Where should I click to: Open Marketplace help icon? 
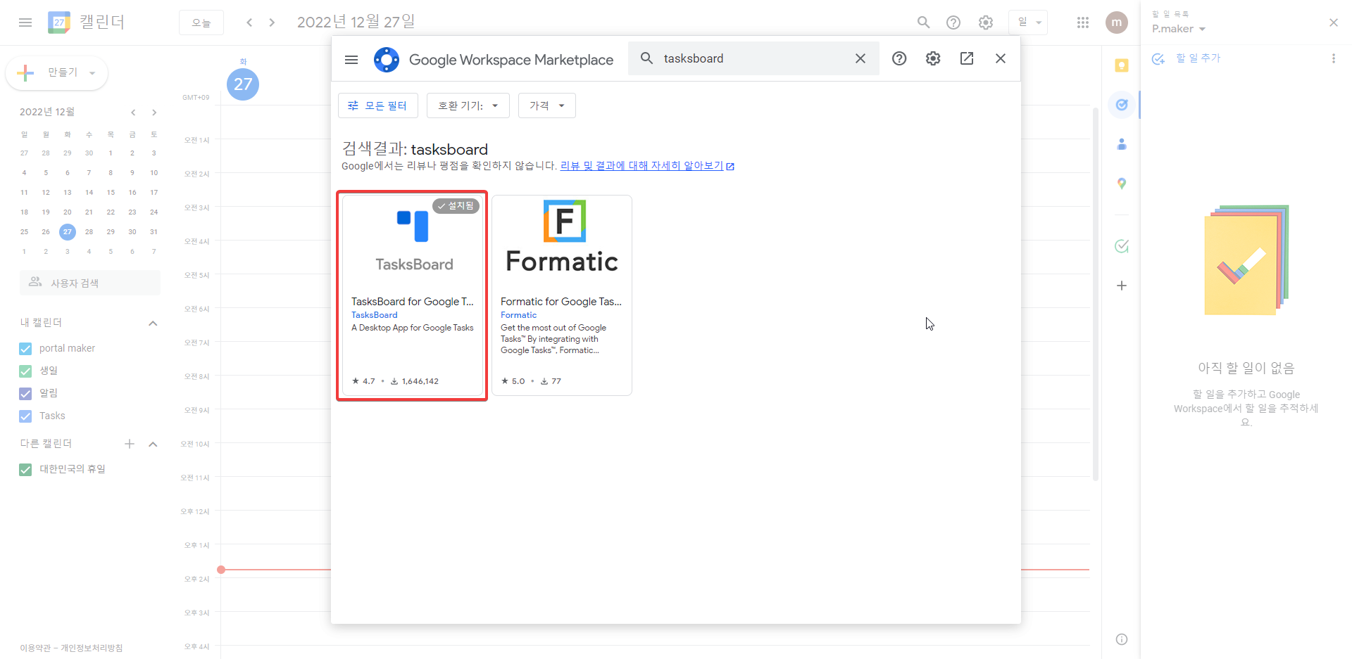tap(899, 58)
